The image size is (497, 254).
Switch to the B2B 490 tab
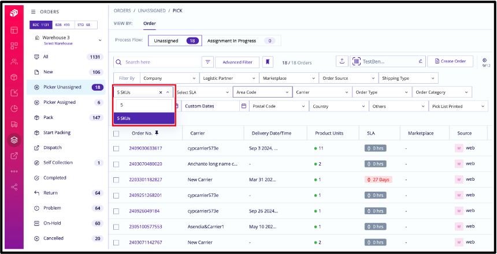63,25
